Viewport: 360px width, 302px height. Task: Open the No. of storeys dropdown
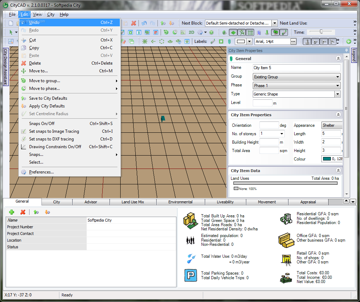click(282, 134)
